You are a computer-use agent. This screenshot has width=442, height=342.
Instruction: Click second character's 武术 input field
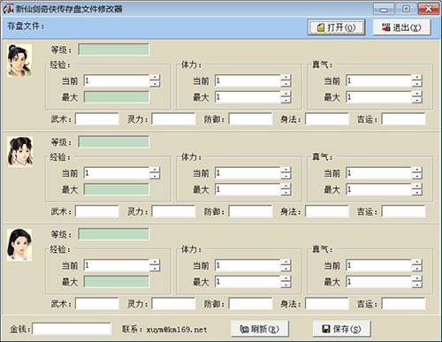tap(97, 211)
